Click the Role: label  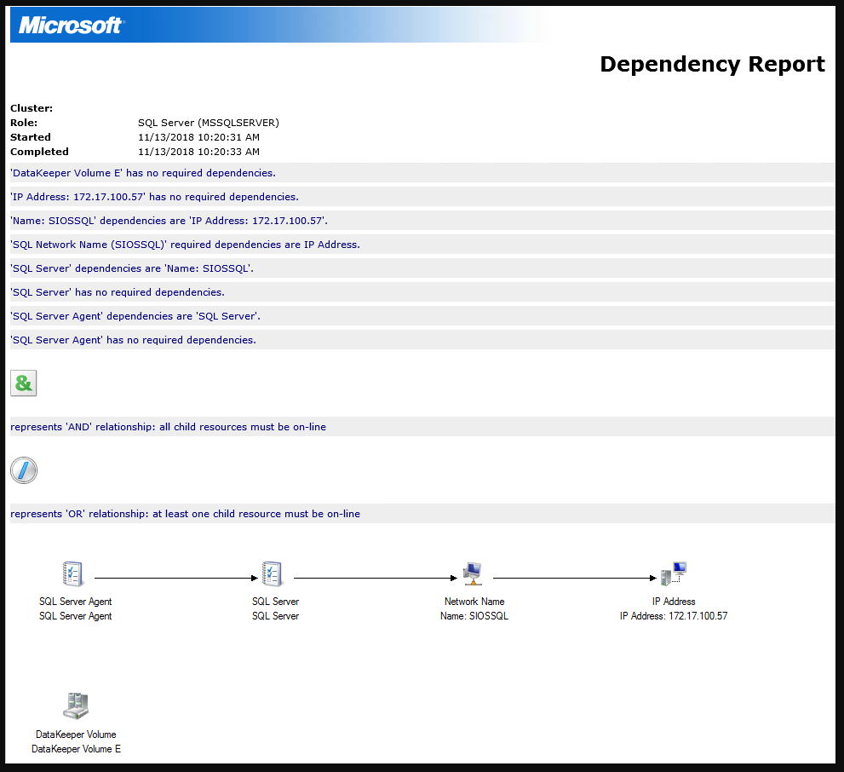coord(24,123)
